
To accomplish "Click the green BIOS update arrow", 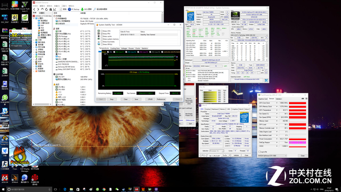I will [82, 10].
